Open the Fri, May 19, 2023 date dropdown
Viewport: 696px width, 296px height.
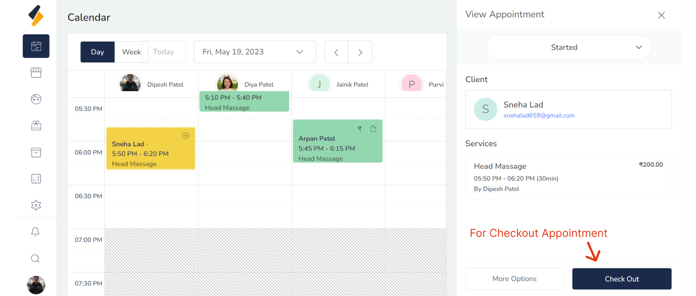[x=254, y=52]
